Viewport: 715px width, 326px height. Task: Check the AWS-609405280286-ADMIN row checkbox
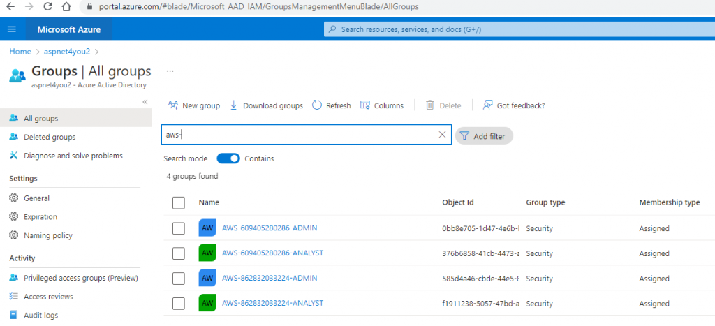point(179,228)
